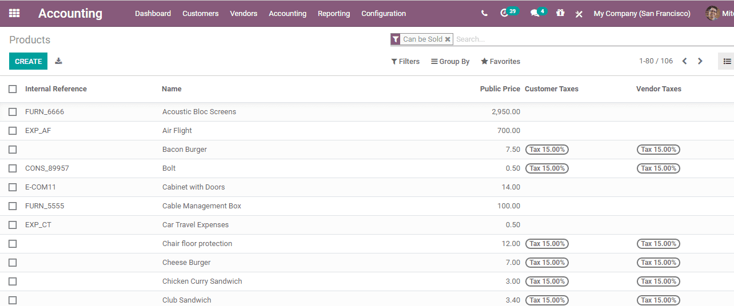Screen dimensions: 734x306
Task: Open the Chicken Curry Sandwich product
Action: (x=202, y=281)
